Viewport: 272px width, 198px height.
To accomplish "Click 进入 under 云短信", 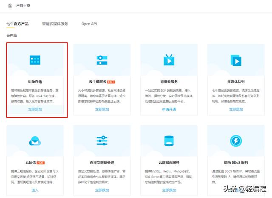I will pos(35,190).
